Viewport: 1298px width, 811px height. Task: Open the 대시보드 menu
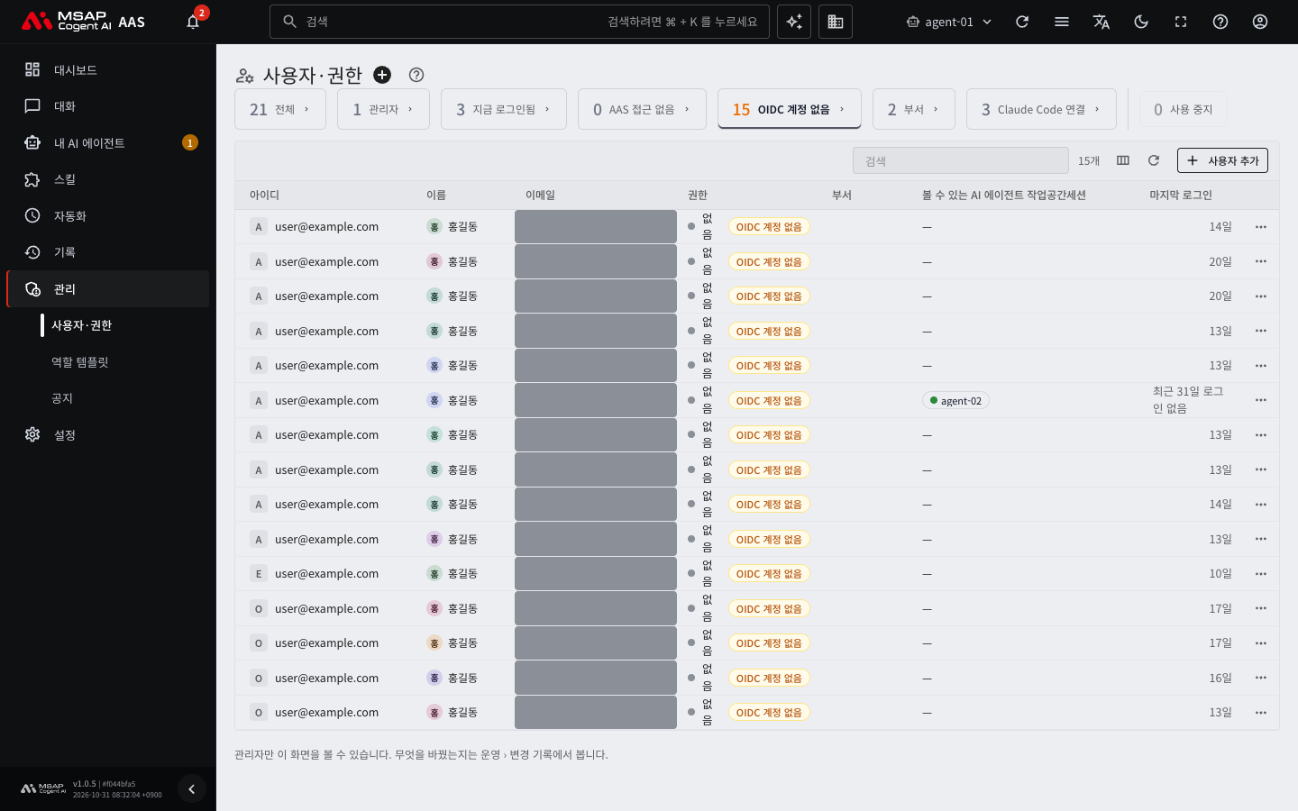tap(108, 69)
